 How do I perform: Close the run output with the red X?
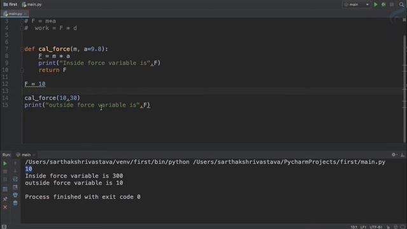click(5, 207)
